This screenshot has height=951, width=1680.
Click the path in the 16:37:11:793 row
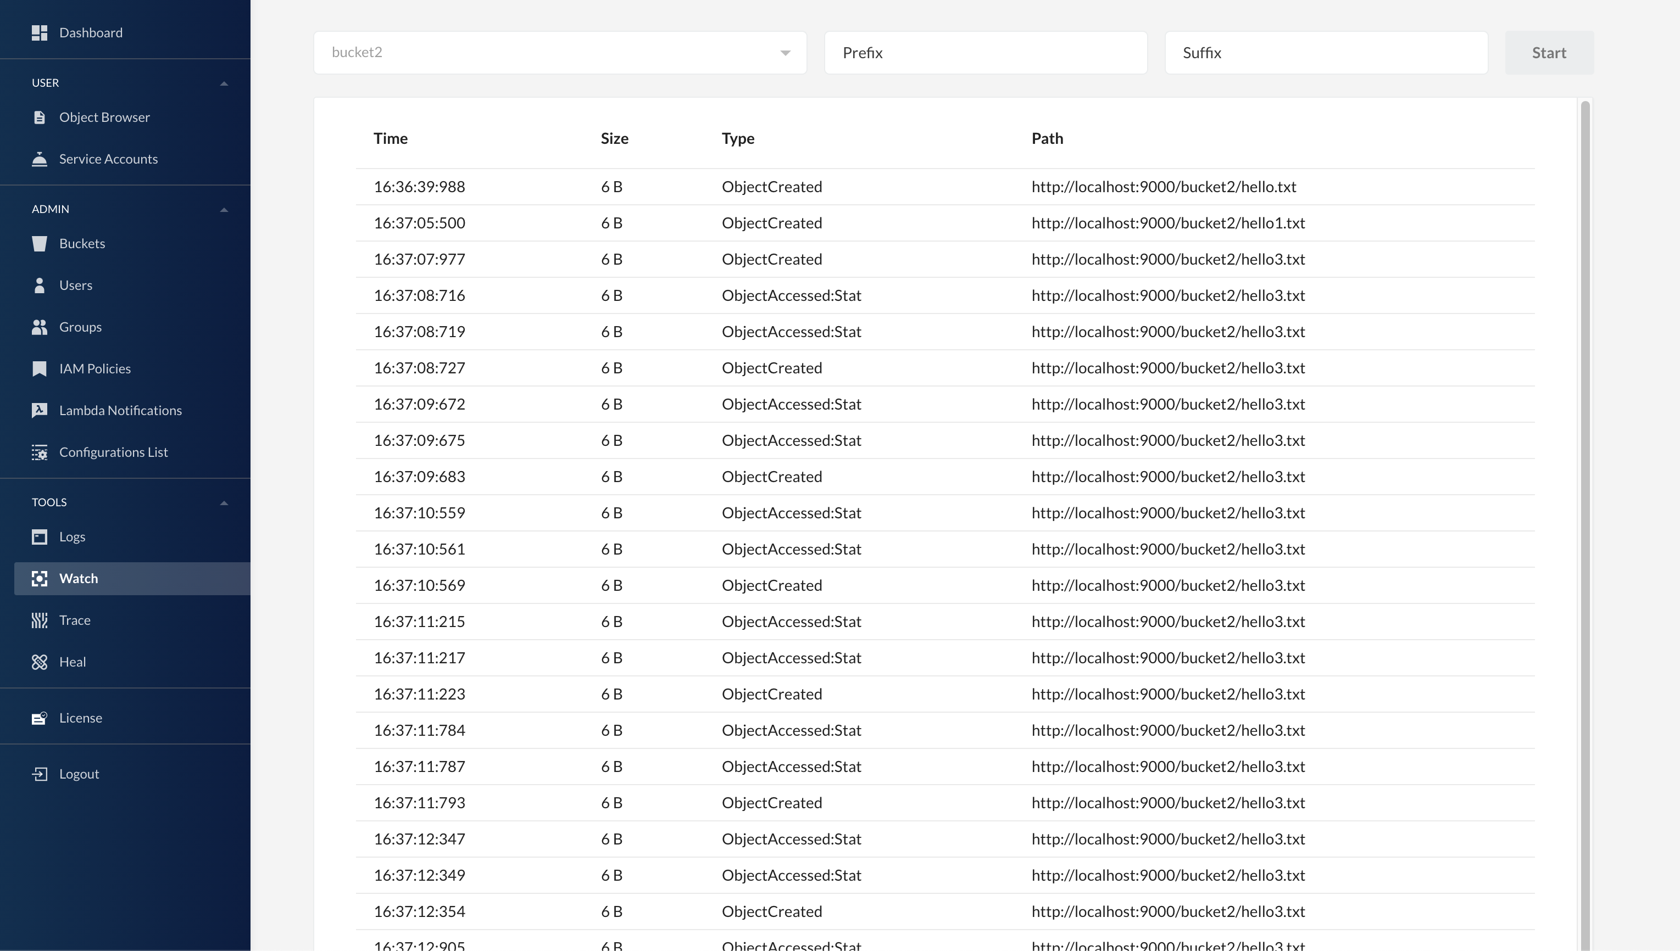click(1169, 803)
